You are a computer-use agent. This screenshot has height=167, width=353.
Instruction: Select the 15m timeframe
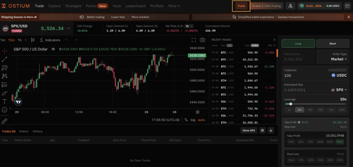point(11,40)
